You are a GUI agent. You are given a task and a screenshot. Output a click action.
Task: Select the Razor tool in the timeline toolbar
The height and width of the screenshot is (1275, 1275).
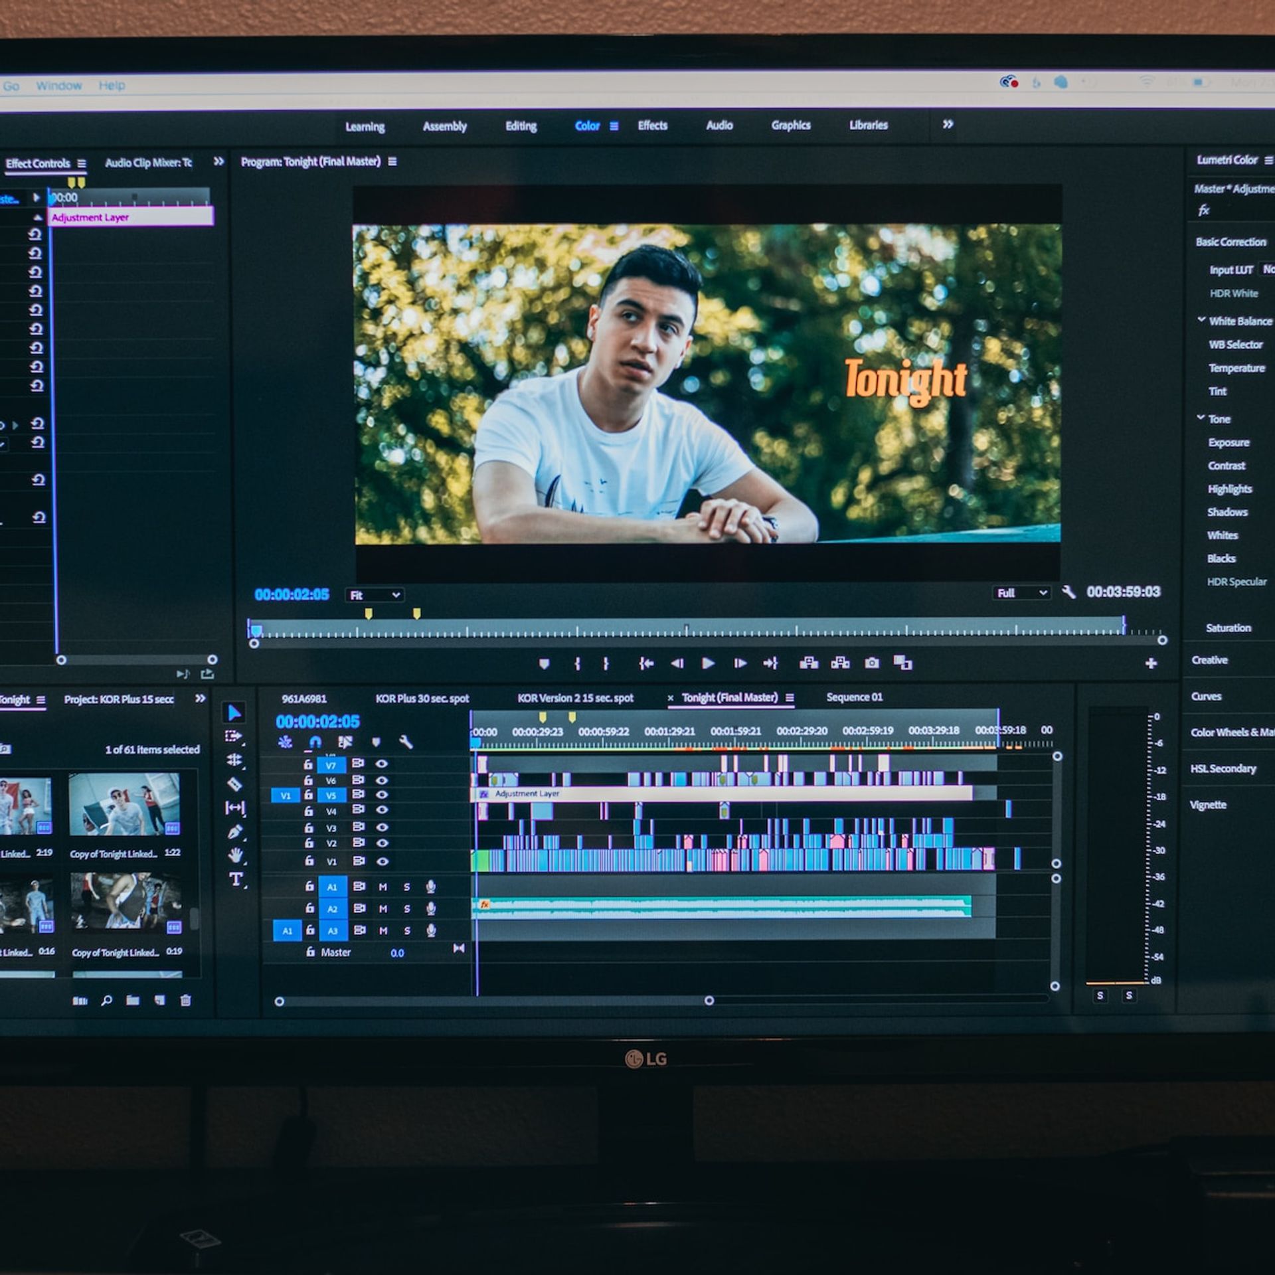coord(236,784)
